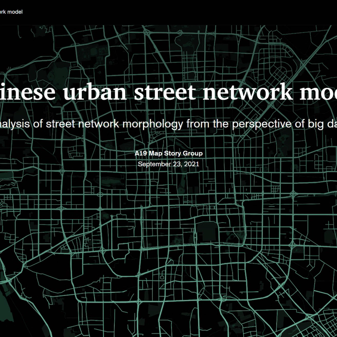337x337 pixels.
Task: Click the 'A19 Map Story Group' author name
Action: click(x=169, y=153)
